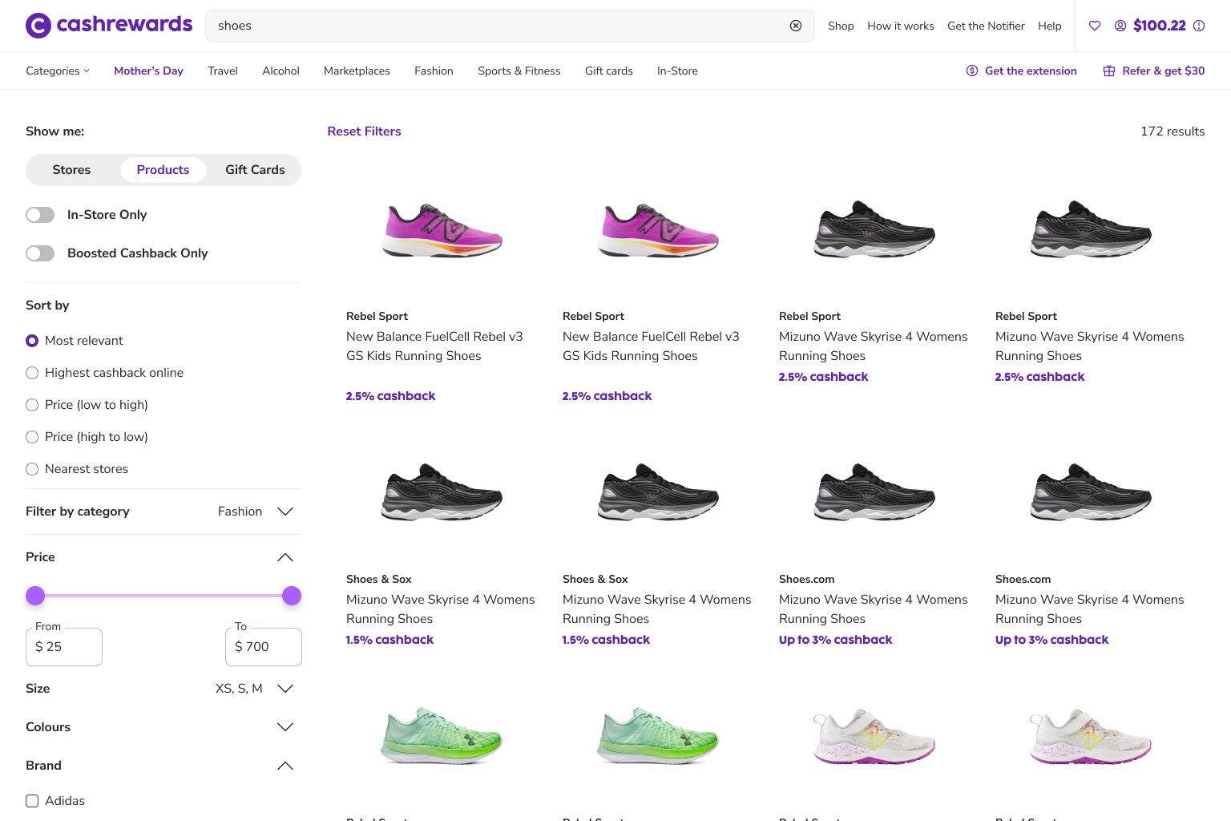Screen dimensions: 1231x821
Task: Select Nearest stores sort option
Action: click(x=32, y=469)
